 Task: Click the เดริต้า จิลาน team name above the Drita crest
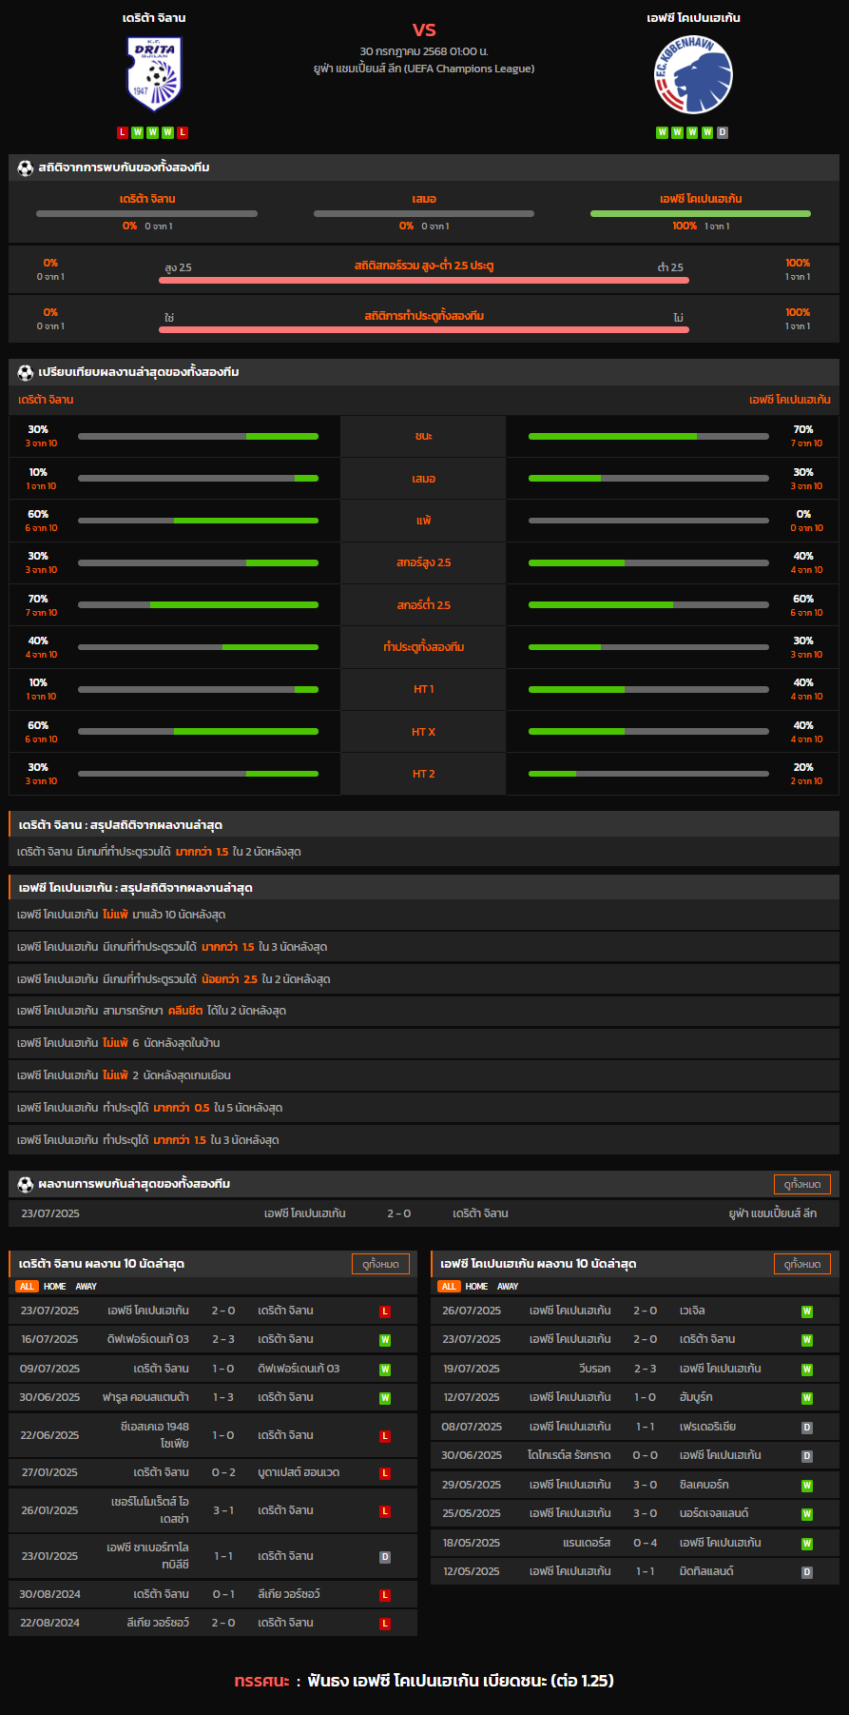[x=154, y=18]
